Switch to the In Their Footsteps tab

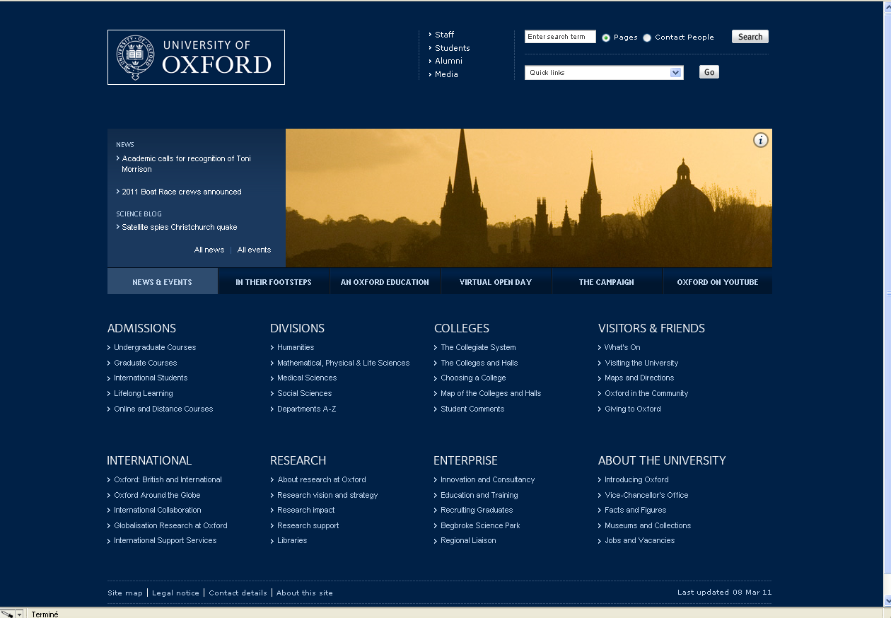tap(274, 281)
